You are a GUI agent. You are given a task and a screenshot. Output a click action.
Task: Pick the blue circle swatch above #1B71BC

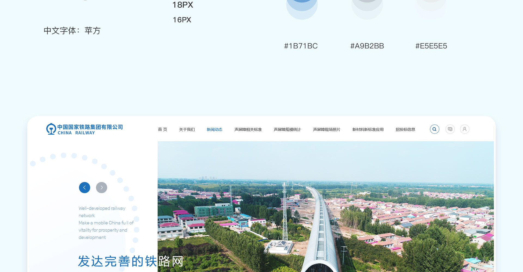(x=302, y=7)
